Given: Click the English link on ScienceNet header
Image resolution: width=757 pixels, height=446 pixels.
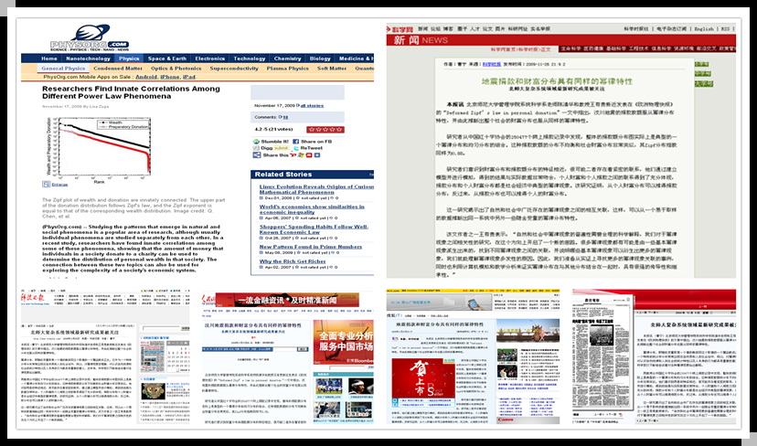Looking at the screenshot, I should pos(703,29).
